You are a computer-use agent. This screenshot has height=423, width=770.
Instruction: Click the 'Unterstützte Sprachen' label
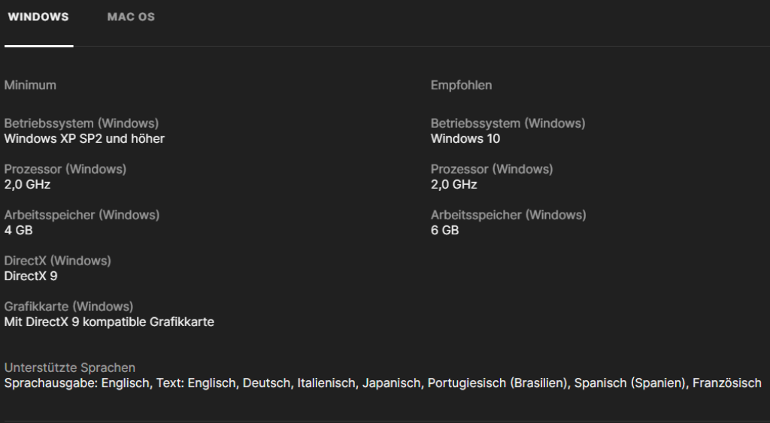click(70, 367)
